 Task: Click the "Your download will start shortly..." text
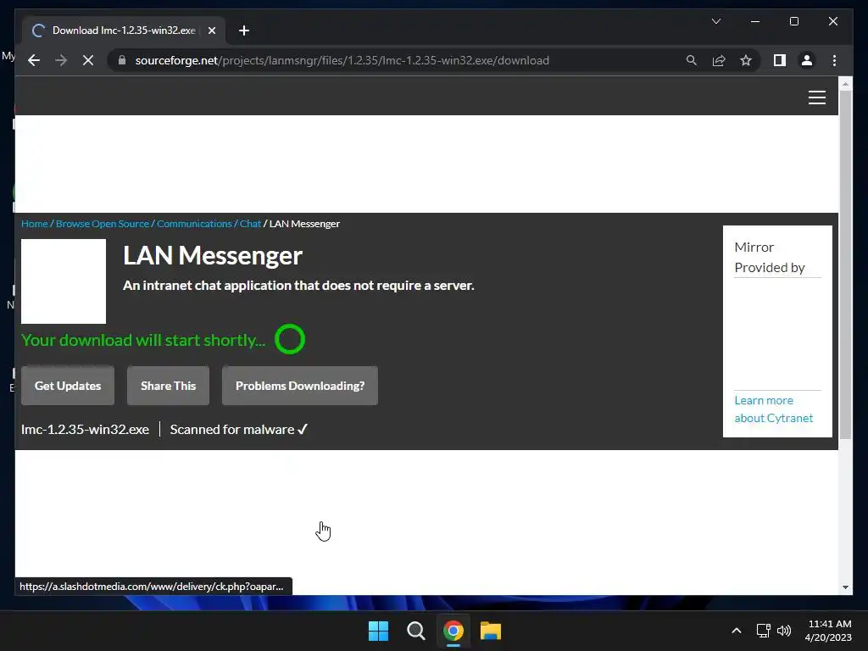143,340
